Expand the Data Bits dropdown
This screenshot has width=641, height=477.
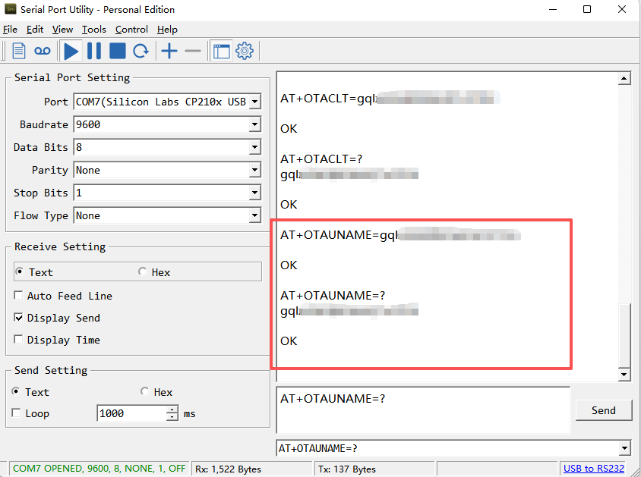pyautogui.click(x=254, y=147)
